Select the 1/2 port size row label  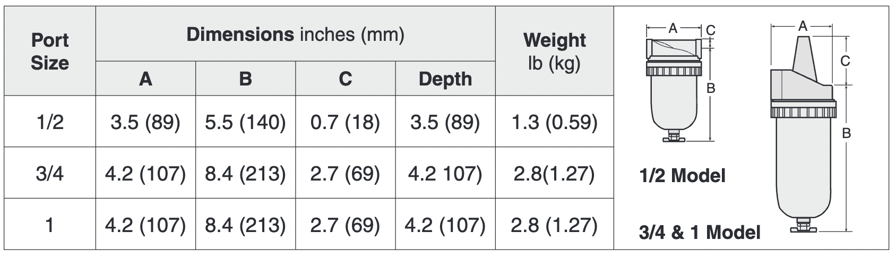coord(50,122)
